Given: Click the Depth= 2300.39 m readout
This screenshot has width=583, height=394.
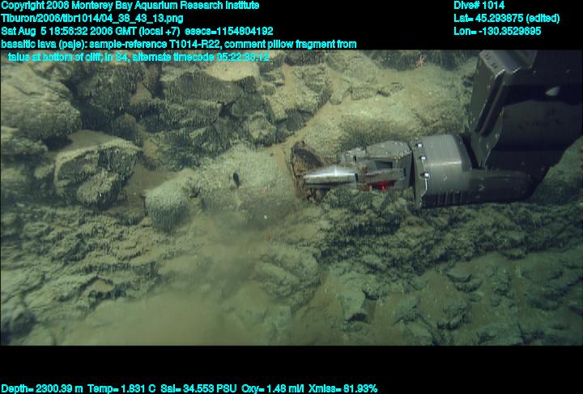Looking at the screenshot, I should 40,388.
